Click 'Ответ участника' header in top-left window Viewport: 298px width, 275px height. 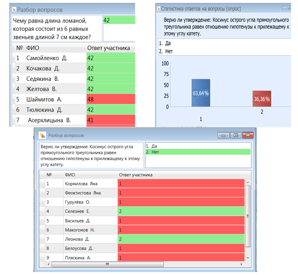109,48
